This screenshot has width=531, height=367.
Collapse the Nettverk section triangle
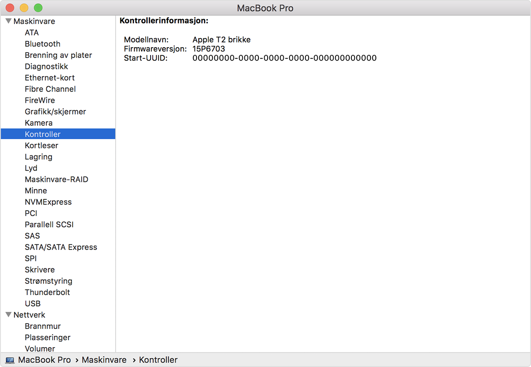click(8, 315)
